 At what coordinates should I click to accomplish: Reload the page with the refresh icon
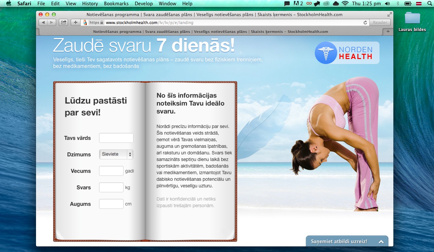tap(365, 23)
